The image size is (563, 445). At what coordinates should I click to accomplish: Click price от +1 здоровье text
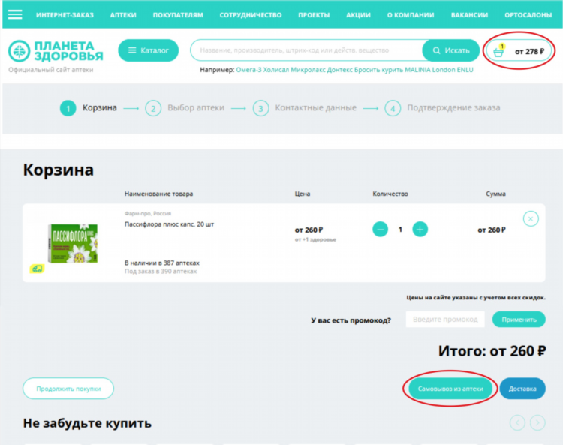(x=315, y=239)
